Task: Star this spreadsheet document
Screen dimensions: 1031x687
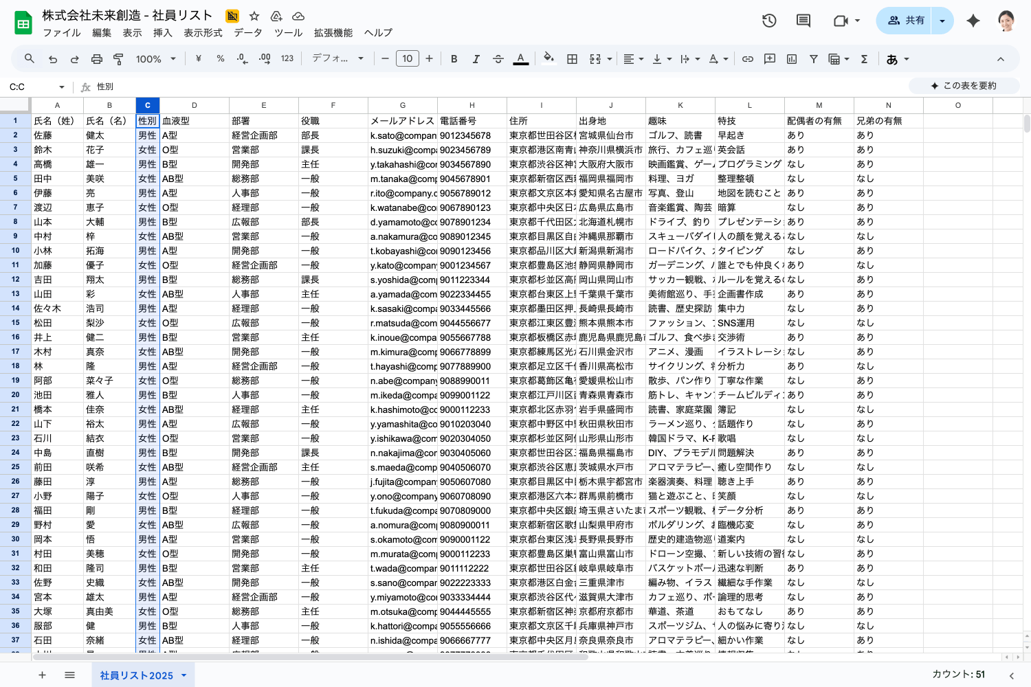Action: (x=254, y=16)
